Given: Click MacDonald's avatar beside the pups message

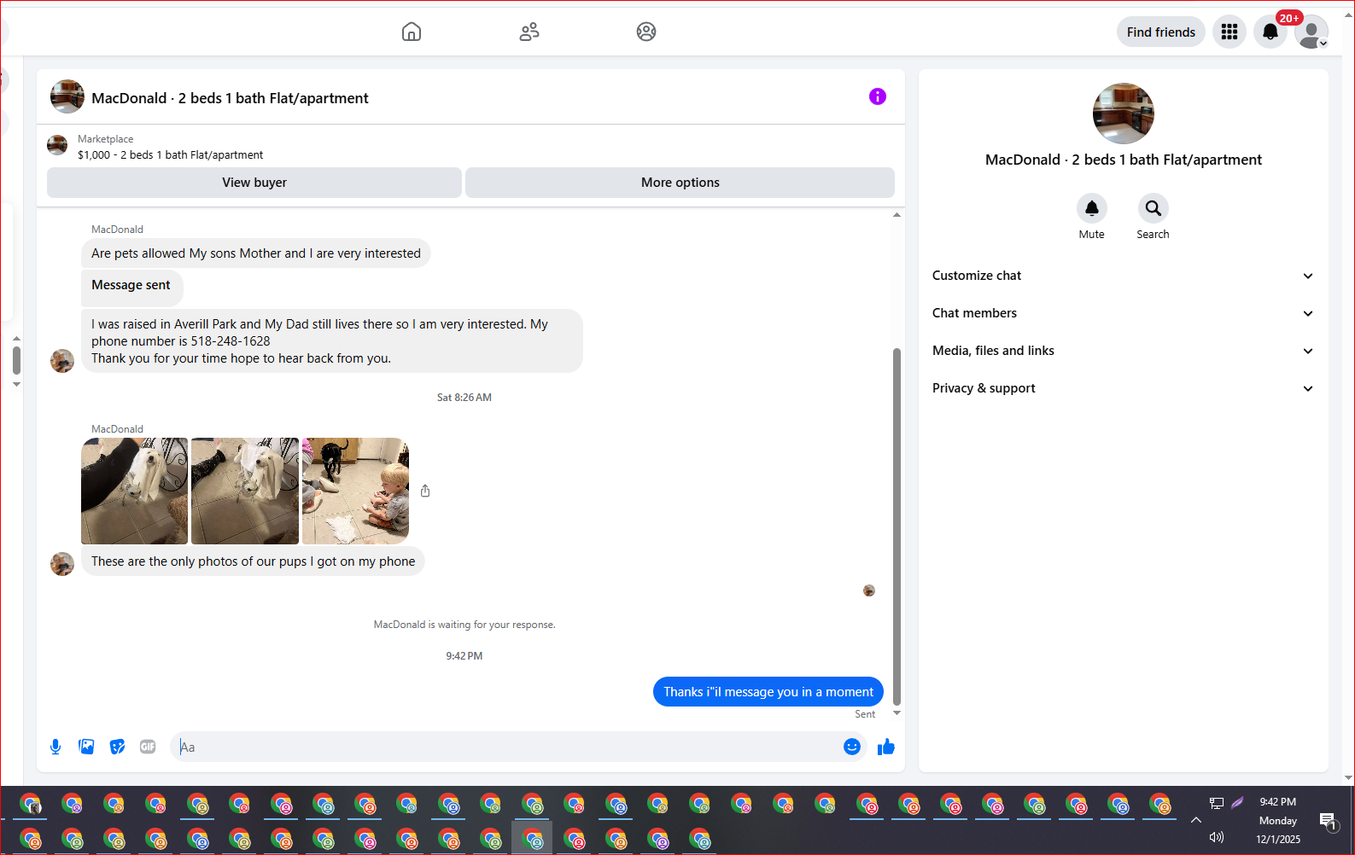Looking at the screenshot, I should click(x=62, y=564).
